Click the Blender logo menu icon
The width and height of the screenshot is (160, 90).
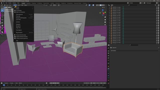click(x=1, y=3)
